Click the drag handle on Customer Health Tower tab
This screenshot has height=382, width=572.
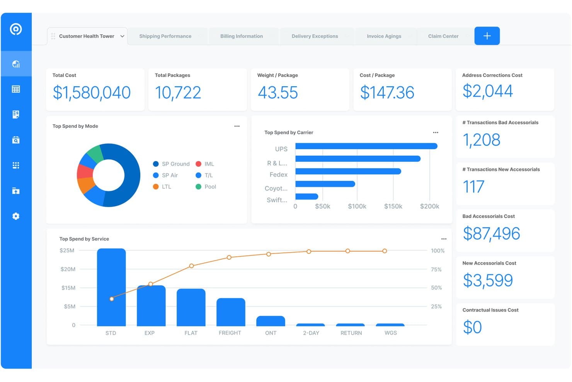point(53,36)
